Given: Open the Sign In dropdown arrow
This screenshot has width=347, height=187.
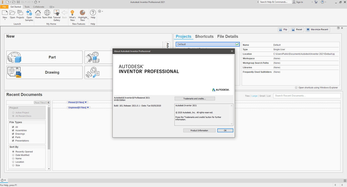Looking at the screenshot, I should click(x=312, y=2).
